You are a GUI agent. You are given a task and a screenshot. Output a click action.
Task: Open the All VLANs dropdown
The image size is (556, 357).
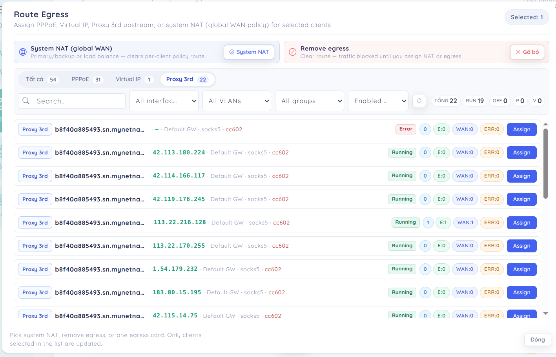coord(237,101)
